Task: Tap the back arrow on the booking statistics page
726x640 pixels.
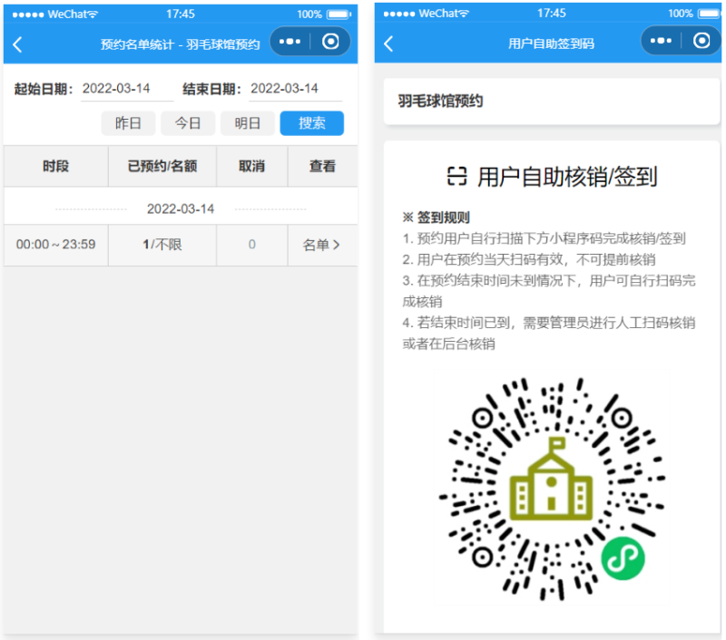Action: (17, 43)
